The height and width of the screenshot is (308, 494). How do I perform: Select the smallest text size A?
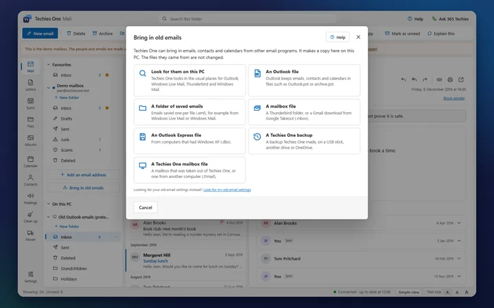pyautogui.click(x=447, y=292)
